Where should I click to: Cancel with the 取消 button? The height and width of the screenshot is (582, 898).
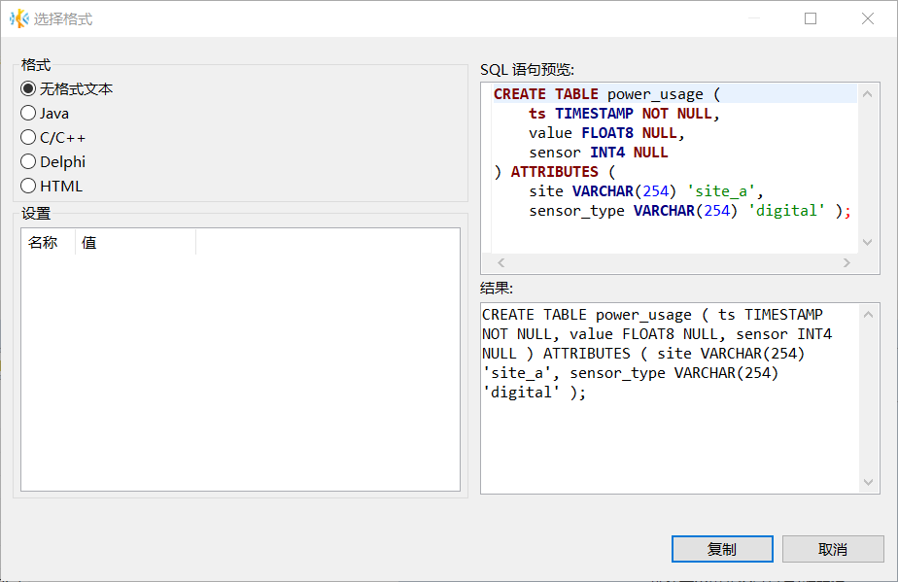pos(833,549)
